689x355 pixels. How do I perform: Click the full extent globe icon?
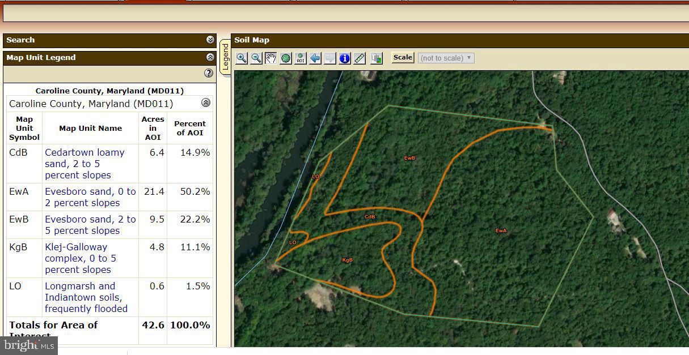pyautogui.click(x=286, y=58)
